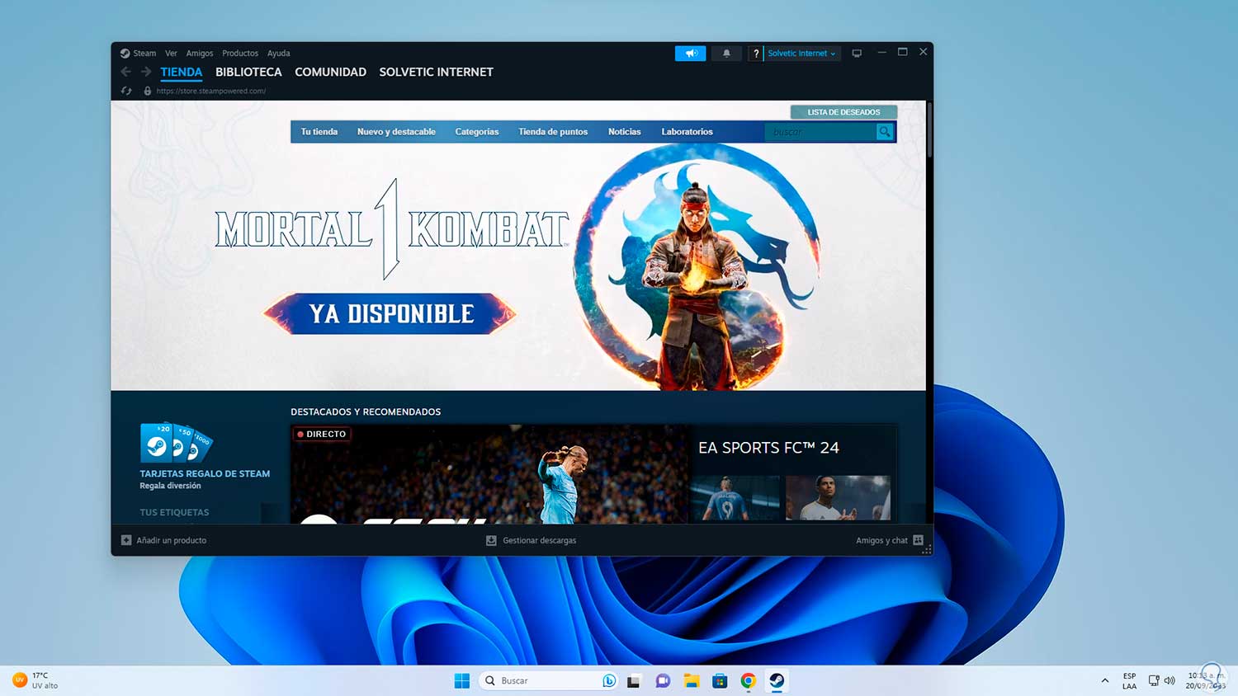1238x696 pixels.
Task: Click the Steam store URL address
Action: pyautogui.click(x=211, y=91)
